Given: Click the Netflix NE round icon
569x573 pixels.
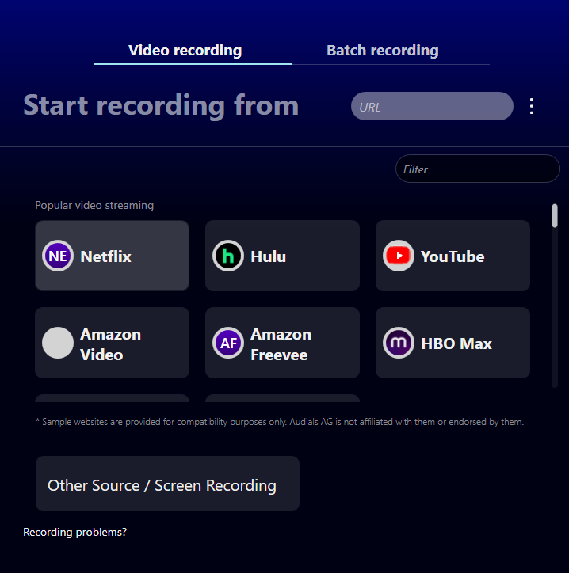Looking at the screenshot, I should click(x=58, y=256).
